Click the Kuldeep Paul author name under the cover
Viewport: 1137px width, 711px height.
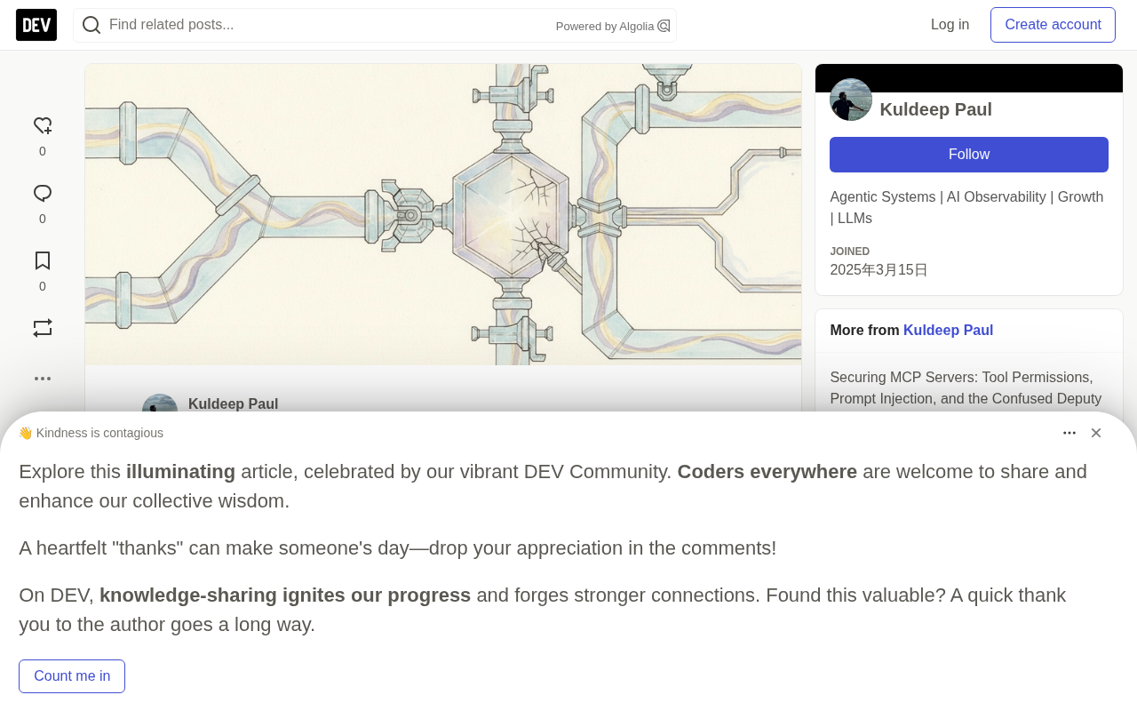click(x=233, y=404)
